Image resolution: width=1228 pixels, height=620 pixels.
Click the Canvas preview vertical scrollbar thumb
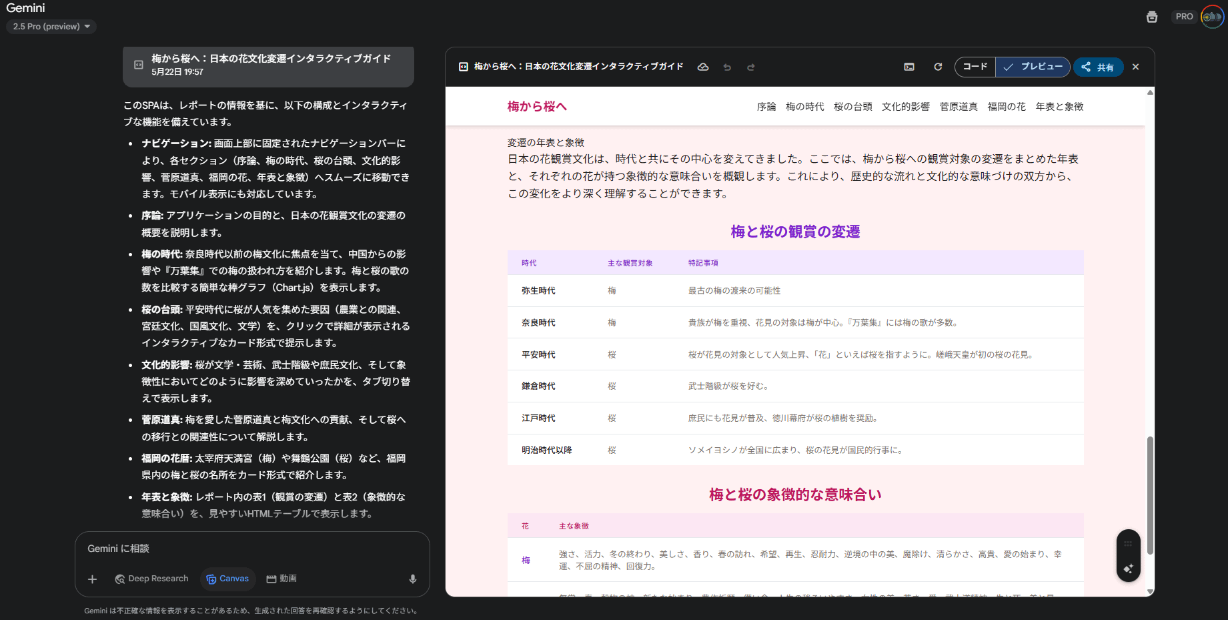[1150, 495]
